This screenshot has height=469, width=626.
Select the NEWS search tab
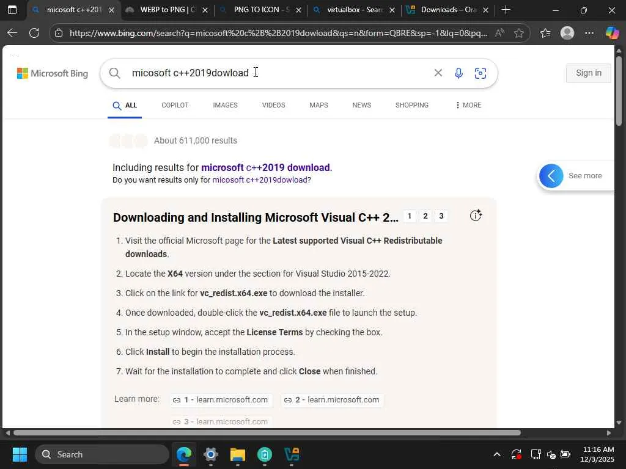tap(362, 105)
